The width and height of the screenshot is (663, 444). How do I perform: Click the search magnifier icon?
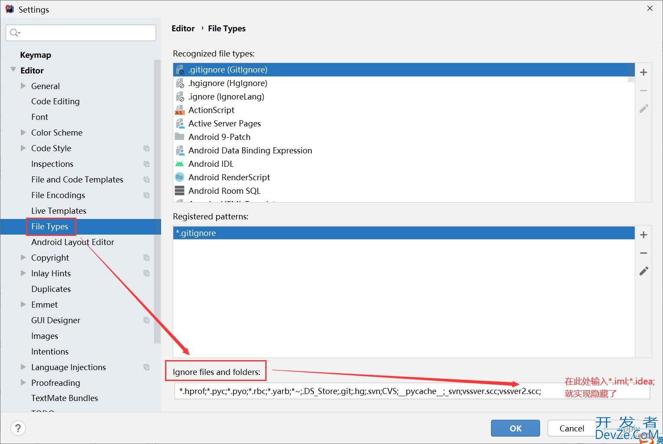coord(14,33)
